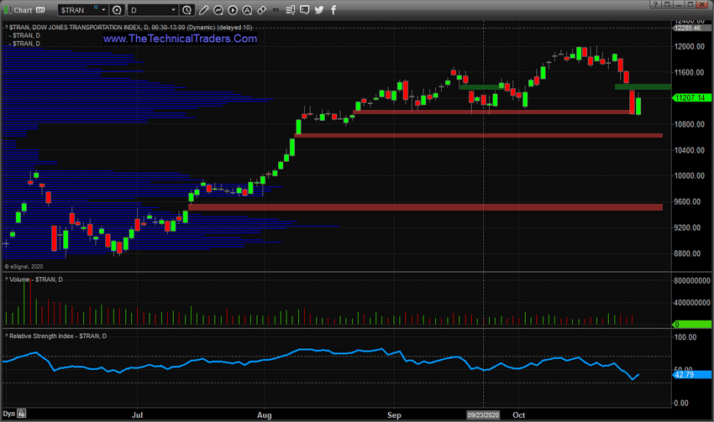Select the pencil drawing tool
The image size is (714, 422).
(203, 10)
